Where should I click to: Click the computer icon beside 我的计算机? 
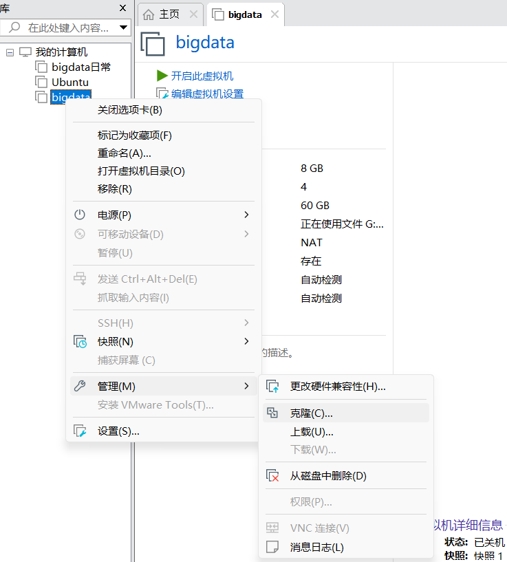(x=25, y=52)
